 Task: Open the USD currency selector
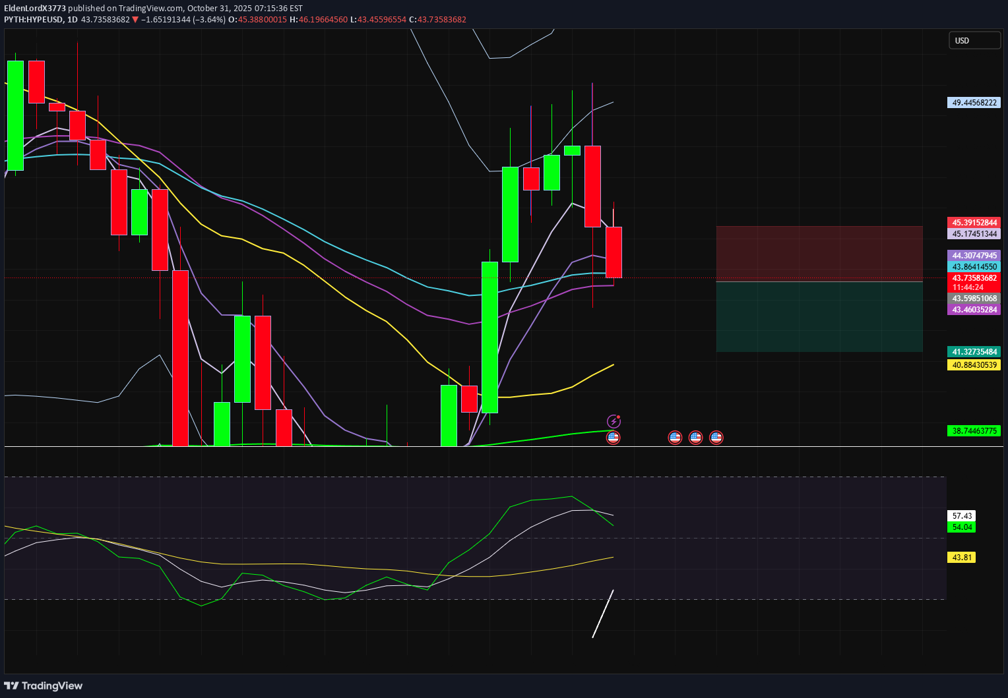974,41
